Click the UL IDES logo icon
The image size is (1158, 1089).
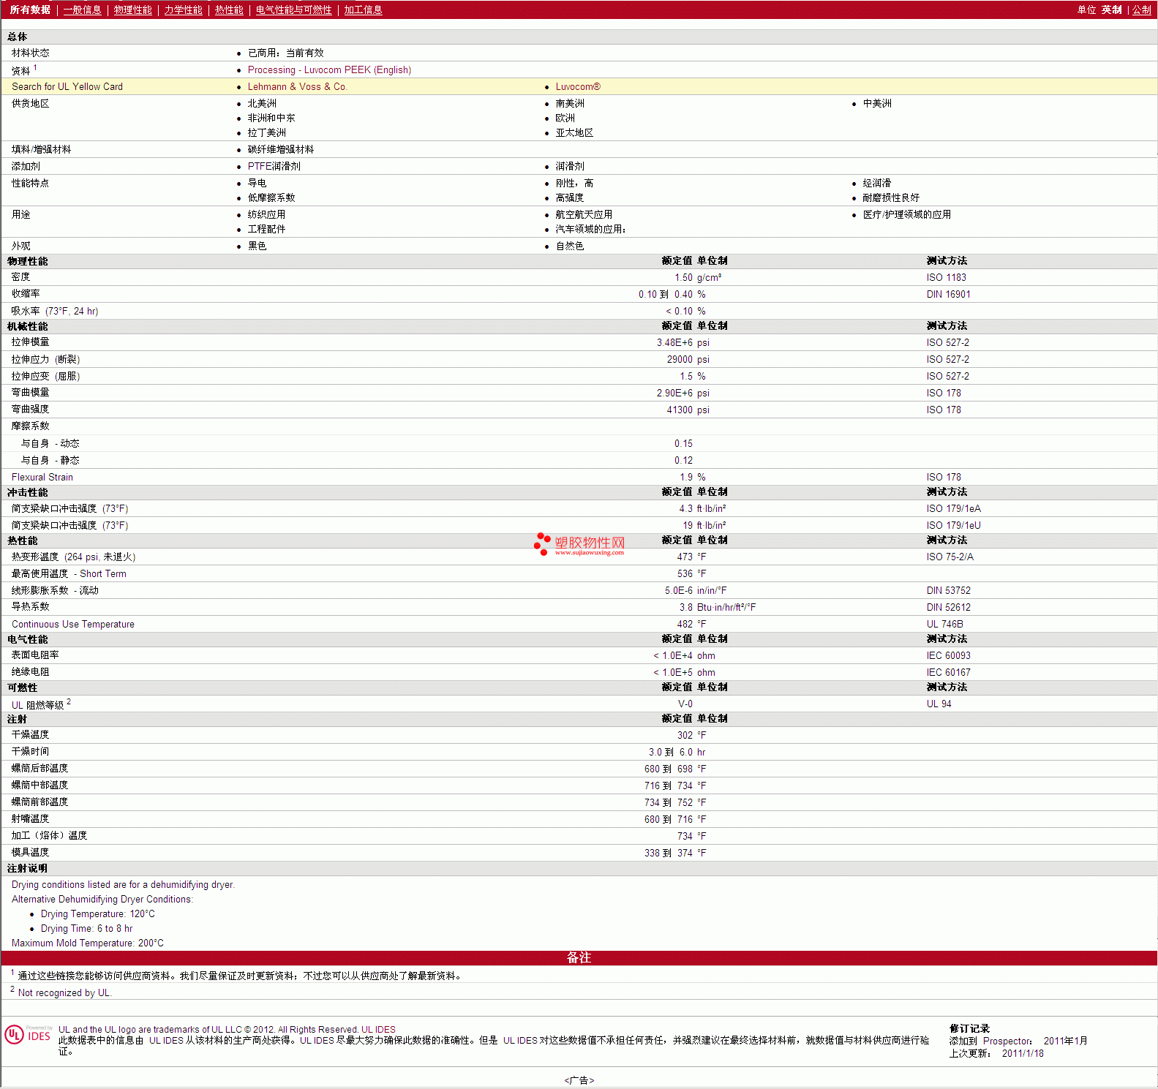(28, 1034)
